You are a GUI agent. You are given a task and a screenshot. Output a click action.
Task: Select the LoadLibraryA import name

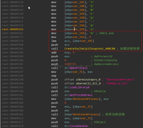pyautogui.click(x=80, y=87)
